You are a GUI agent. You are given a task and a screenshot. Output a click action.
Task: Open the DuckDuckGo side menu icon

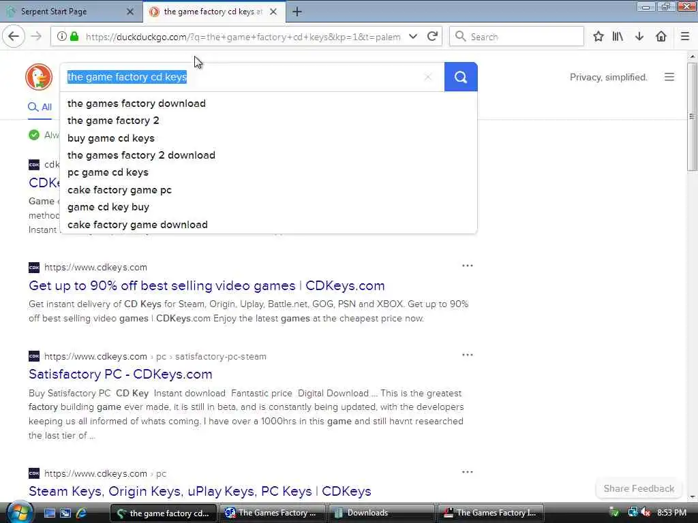point(669,77)
